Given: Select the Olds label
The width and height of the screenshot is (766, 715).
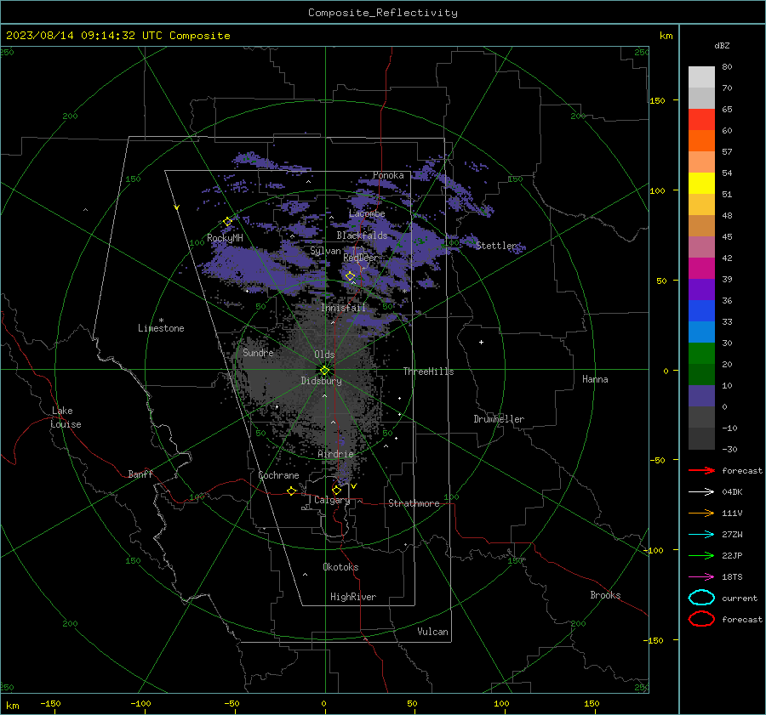Looking at the screenshot, I should (324, 355).
